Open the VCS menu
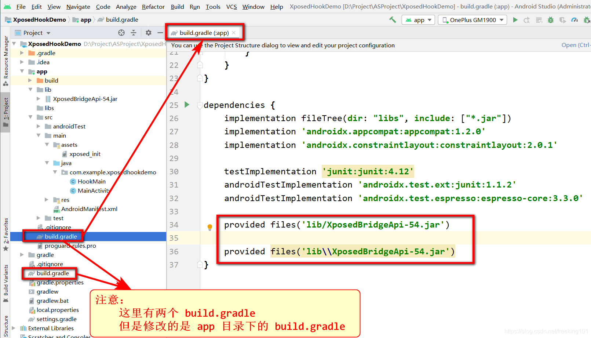The height and width of the screenshot is (338, 591). coord(231,7)
